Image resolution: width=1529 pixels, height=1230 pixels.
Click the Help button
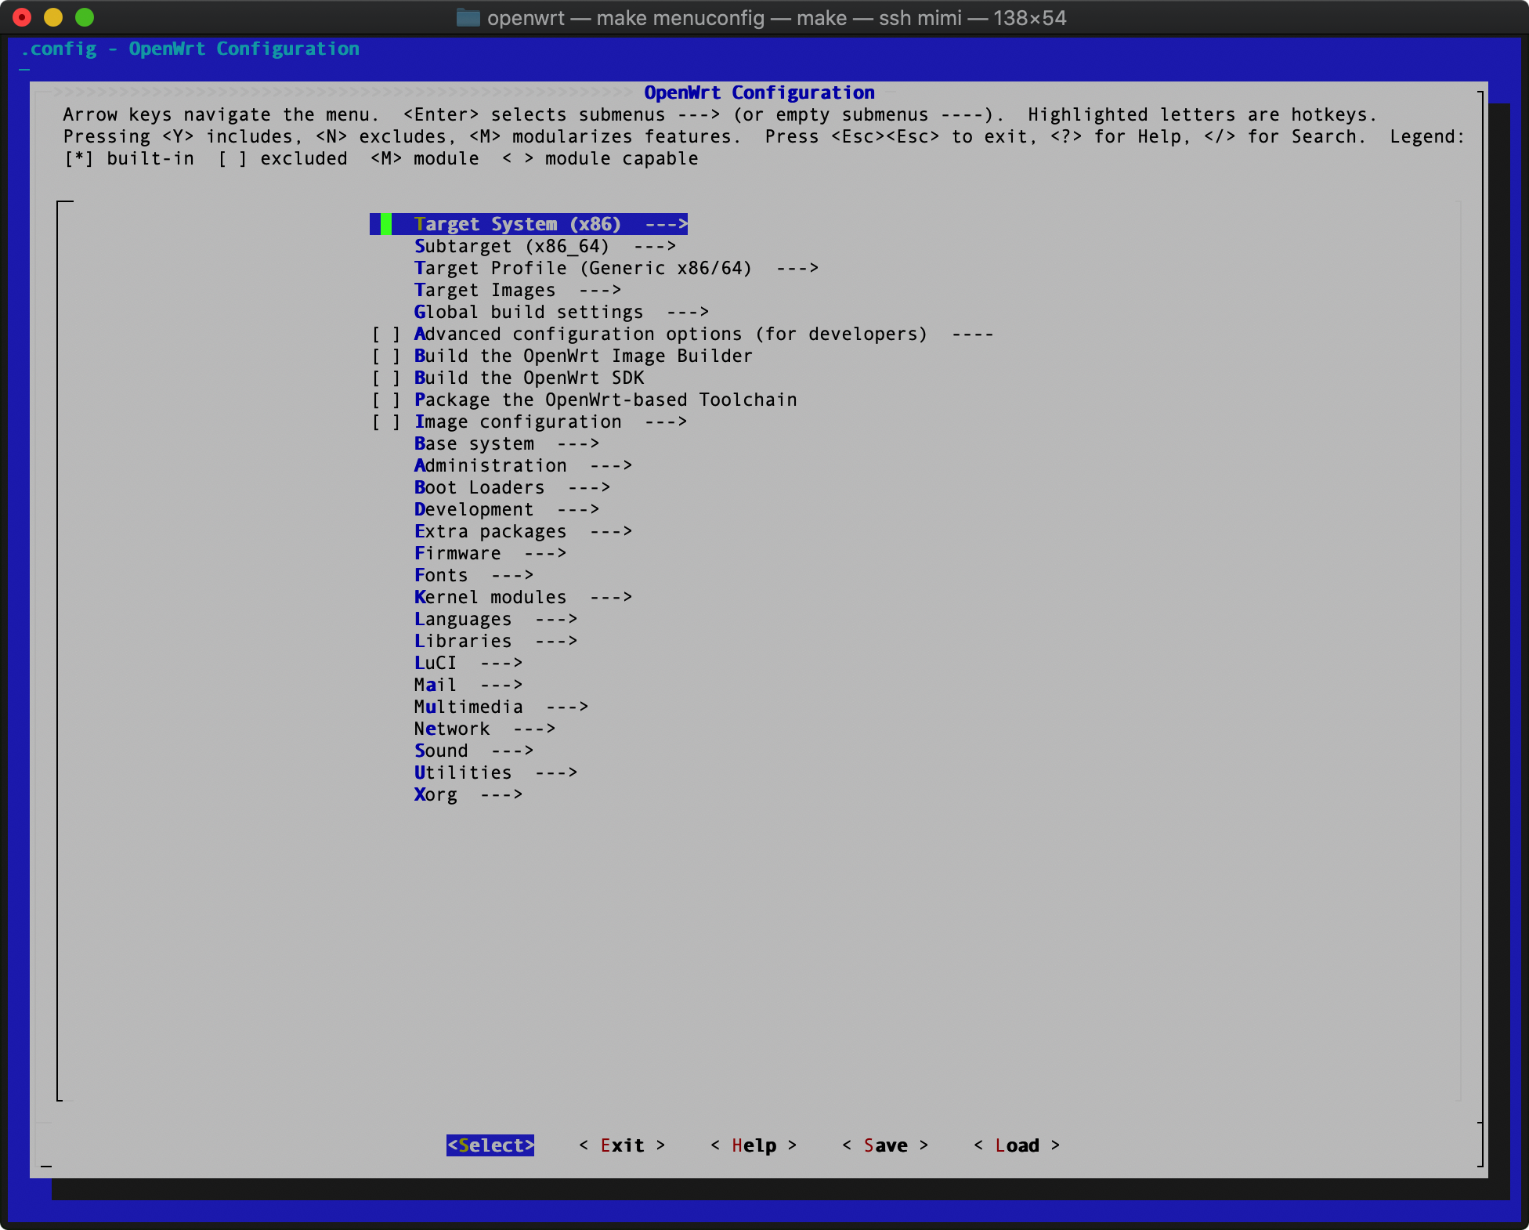point(754,1145)
